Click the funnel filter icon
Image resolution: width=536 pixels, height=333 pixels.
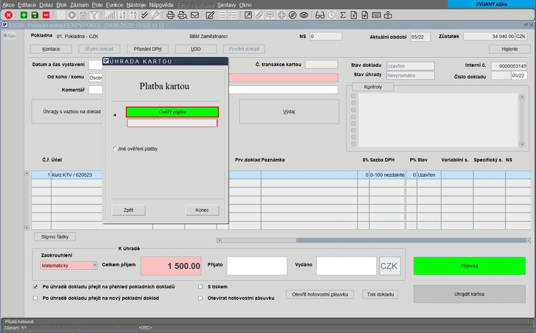pos(94,15)
